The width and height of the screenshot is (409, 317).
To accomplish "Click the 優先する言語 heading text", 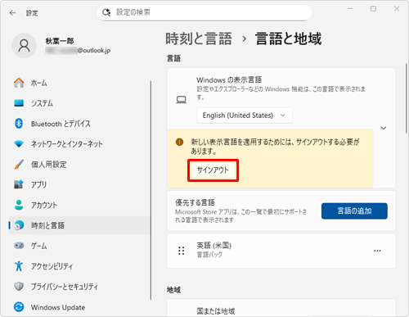I will (x=195, y=202).
